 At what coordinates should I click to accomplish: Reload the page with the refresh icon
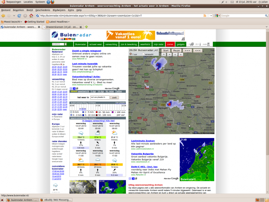[x=18, y=16]
